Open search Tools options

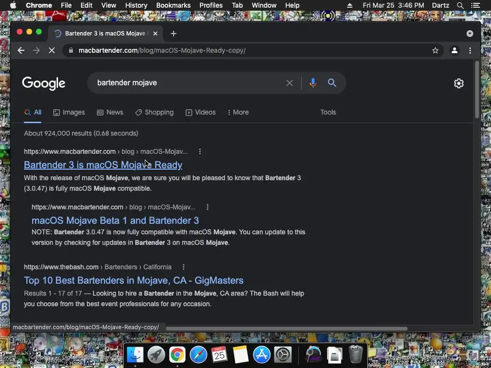[328, 112]
